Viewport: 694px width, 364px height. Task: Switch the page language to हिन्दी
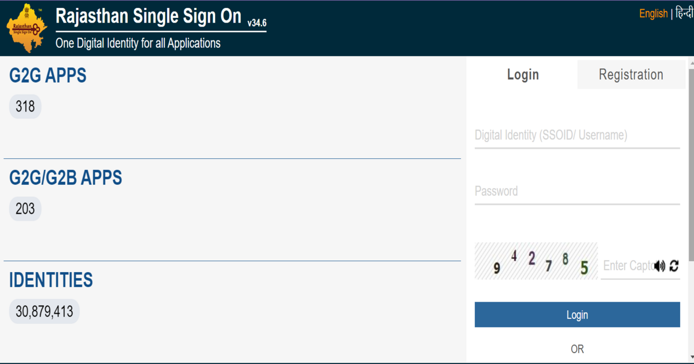pos(682,13)
